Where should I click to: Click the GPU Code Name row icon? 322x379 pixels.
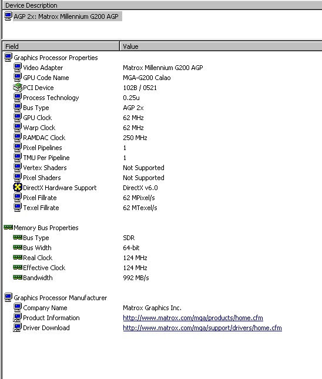(x=18, y=78)
